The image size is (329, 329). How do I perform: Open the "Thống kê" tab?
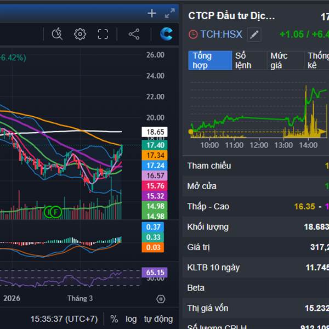(x=316, y=60)
